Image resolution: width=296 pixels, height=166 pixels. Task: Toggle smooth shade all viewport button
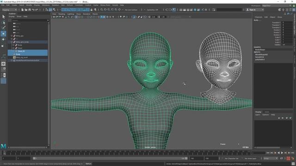point(102,17)
